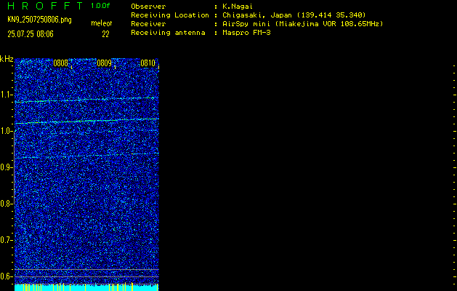
Task: Click the 0.7 kHz axis label
Action: [5, 240]
